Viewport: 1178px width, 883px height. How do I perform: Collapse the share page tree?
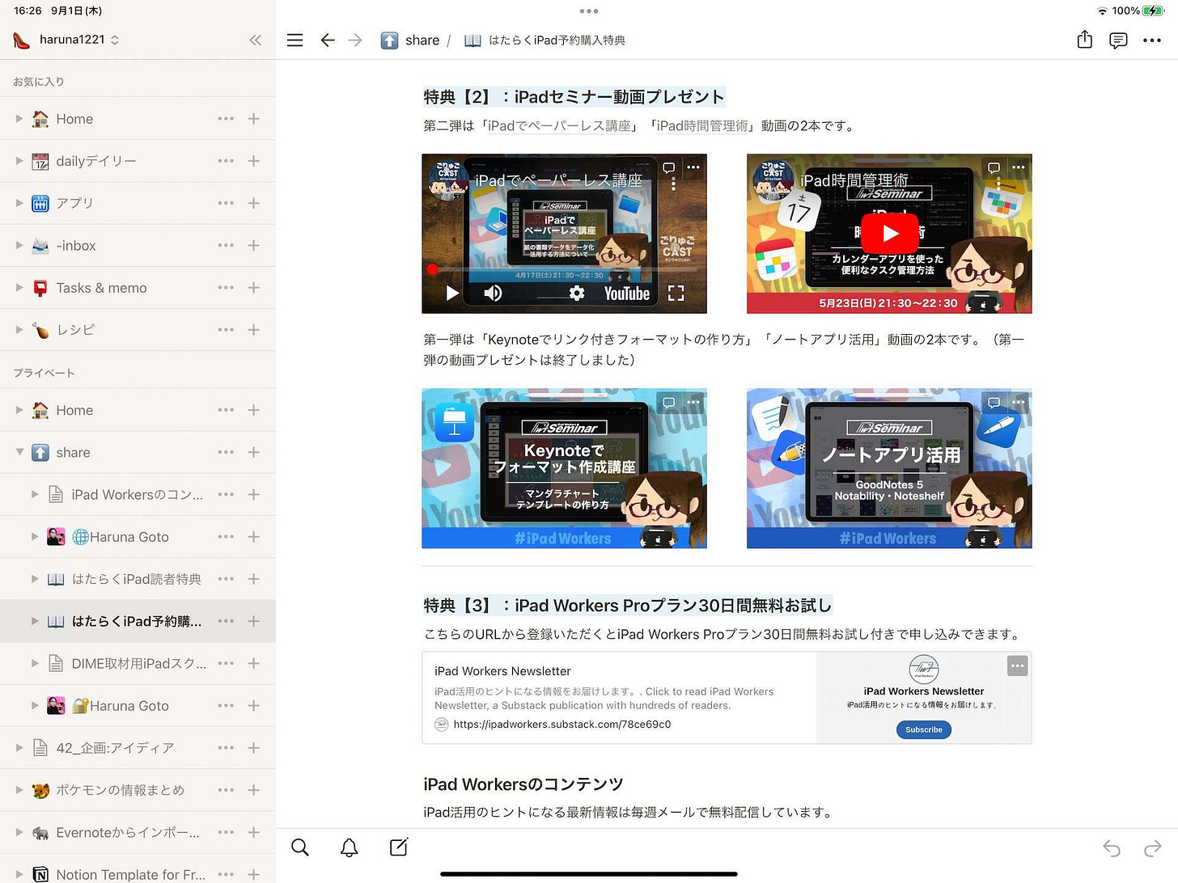pyautogui.click(x=19, y=452)
